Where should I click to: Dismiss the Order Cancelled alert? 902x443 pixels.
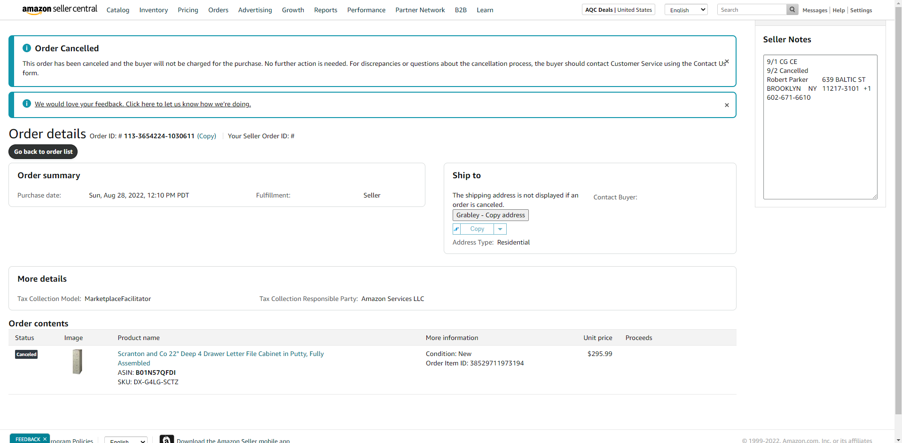pyautogui.click(x=727, y=61)
